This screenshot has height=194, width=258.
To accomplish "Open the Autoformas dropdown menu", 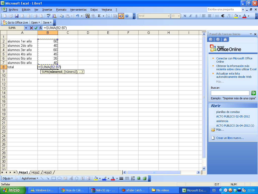I will [x=30, y=178].
